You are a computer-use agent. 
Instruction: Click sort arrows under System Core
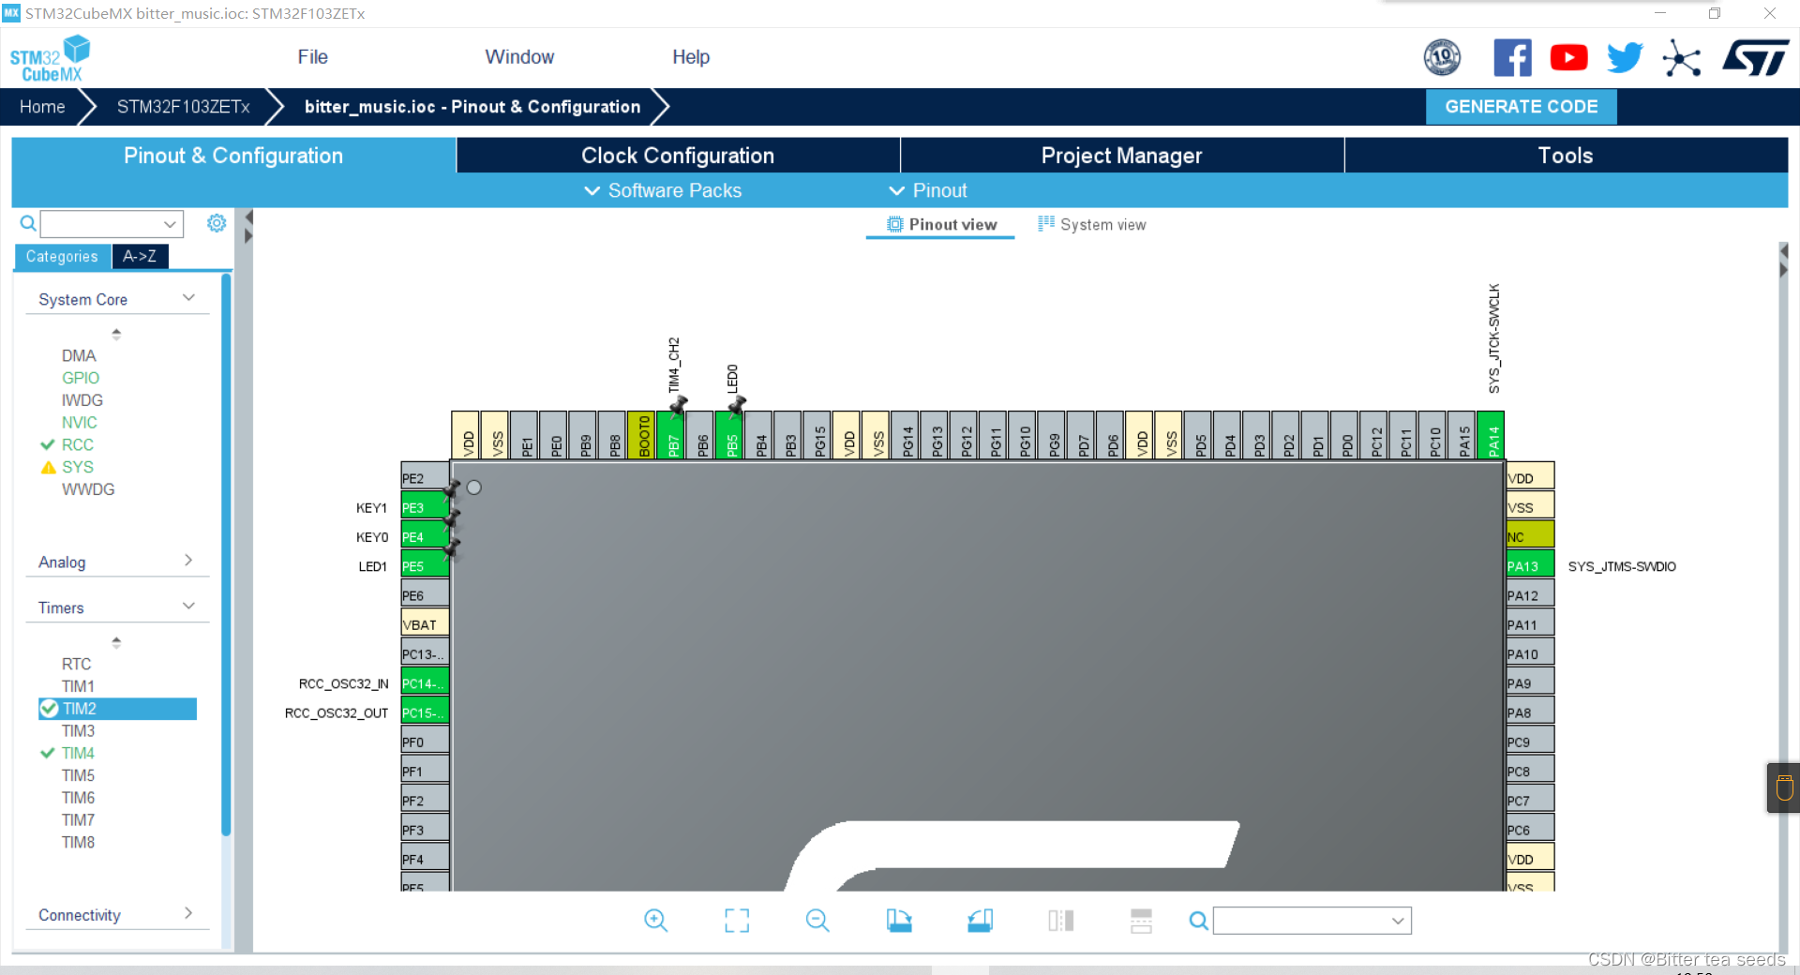tap(116, 333)
